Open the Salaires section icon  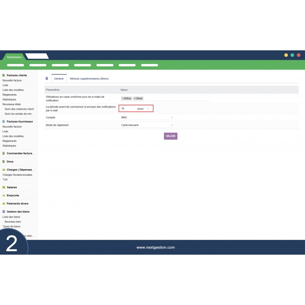click(x=3, y=187)
